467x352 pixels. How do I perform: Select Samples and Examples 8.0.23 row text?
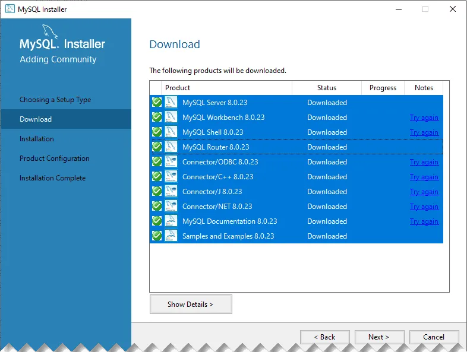point(228,236)
